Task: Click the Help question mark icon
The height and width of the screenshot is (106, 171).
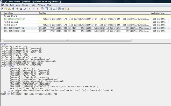Action: [x=68, y=9]
